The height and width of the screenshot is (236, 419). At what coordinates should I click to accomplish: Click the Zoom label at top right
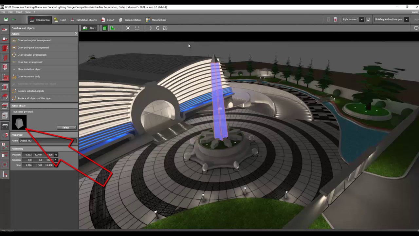point(415,12)
